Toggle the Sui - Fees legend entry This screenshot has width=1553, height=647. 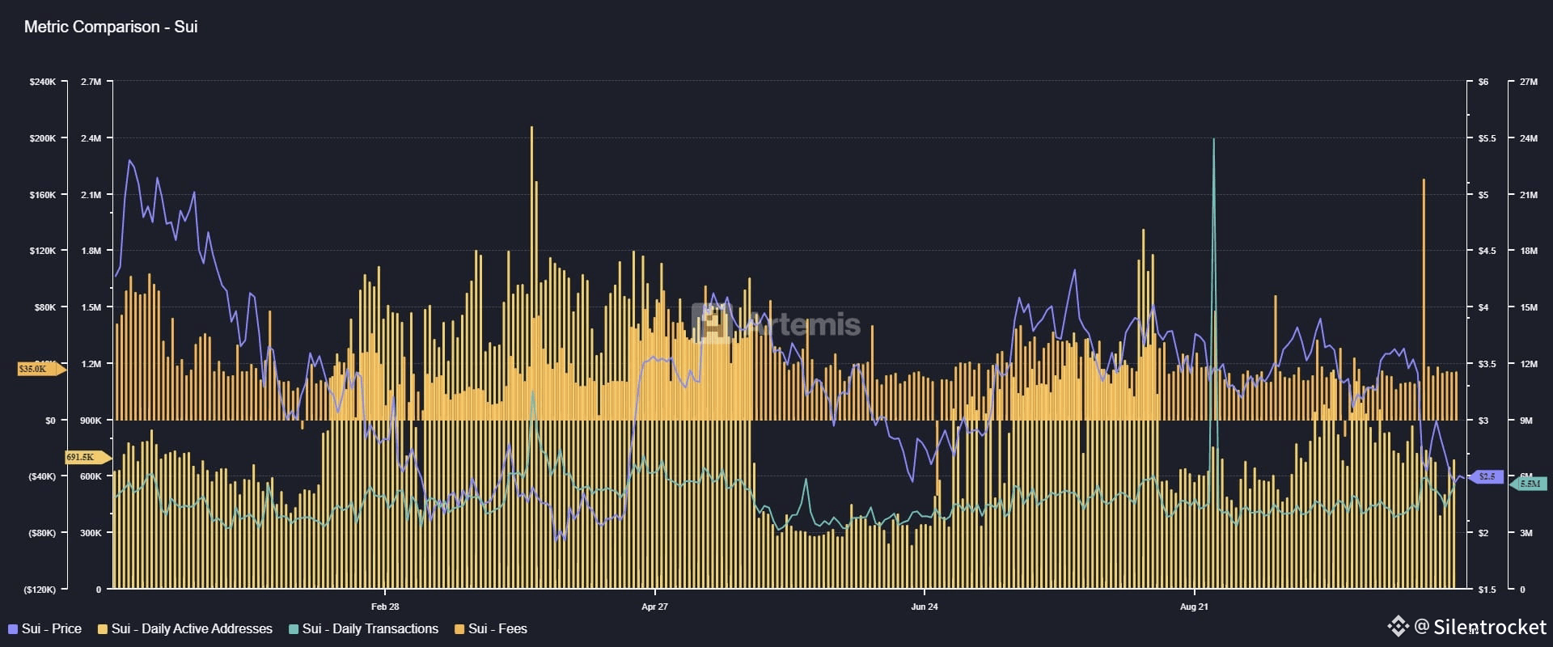[490, 628]
